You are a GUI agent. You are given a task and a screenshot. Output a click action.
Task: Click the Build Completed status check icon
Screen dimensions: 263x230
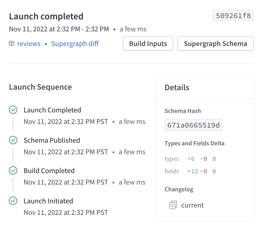[13, 171]
